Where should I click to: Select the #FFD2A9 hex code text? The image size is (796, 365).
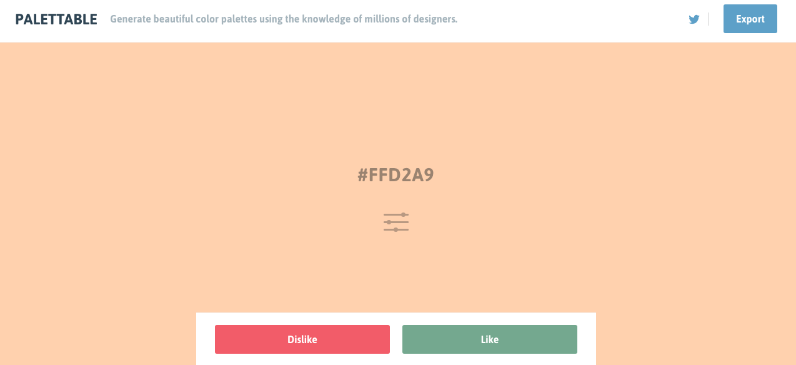click(x=396, y=175)
